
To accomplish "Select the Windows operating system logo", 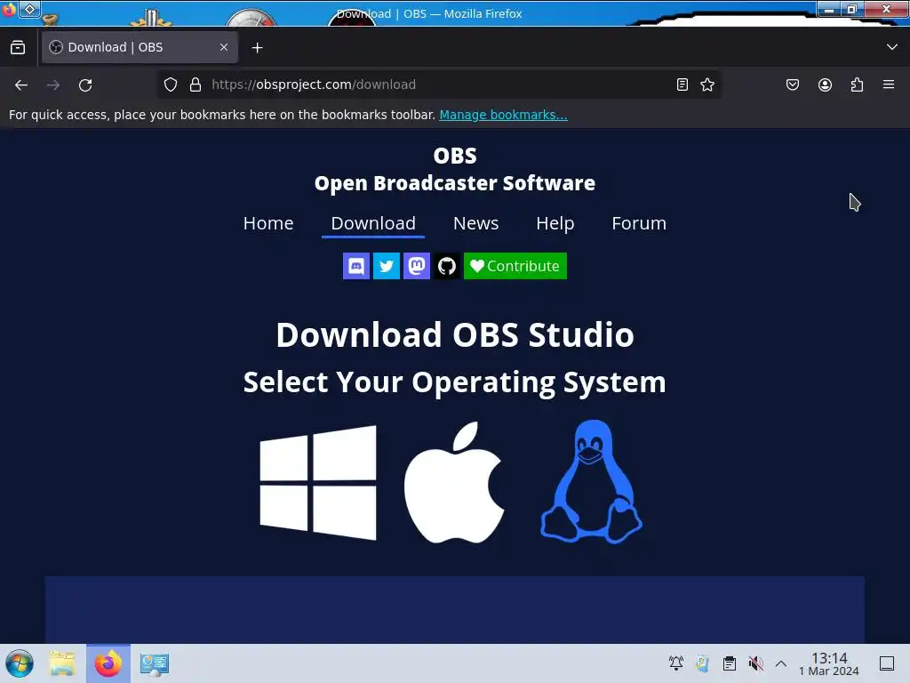I will (318, 483).
